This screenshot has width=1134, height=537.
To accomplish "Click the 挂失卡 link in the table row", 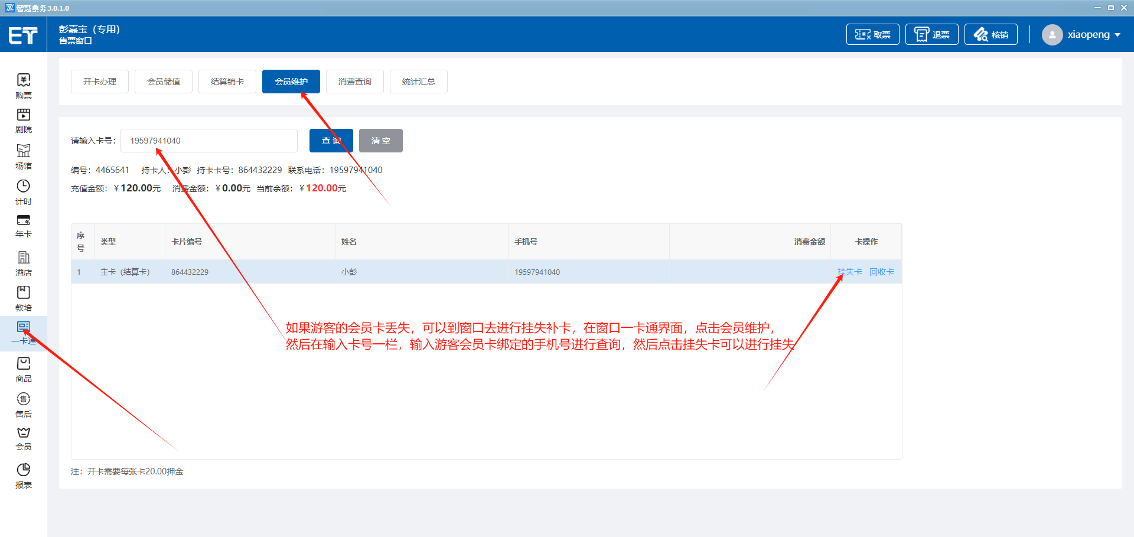I will [849, 272].
